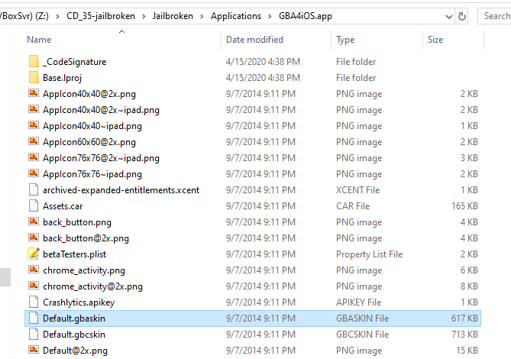Click the chrome_activity.png file icon

[x=34, y=270]
